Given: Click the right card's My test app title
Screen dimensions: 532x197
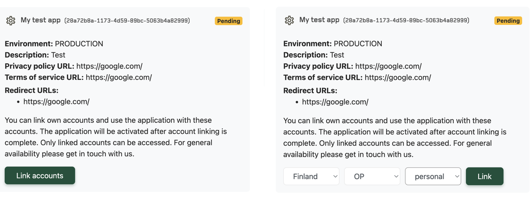Looking at the screenshot, I should click(x=319, y=20).
